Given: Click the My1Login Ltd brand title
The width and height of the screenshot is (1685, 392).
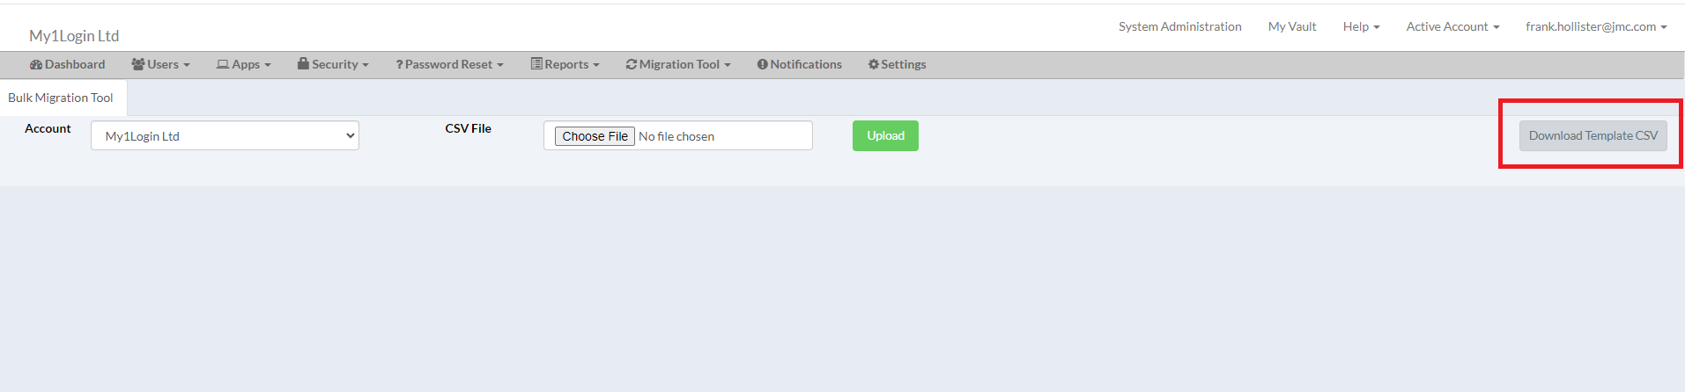Looking at the screenshot, I should click(74, 36).
